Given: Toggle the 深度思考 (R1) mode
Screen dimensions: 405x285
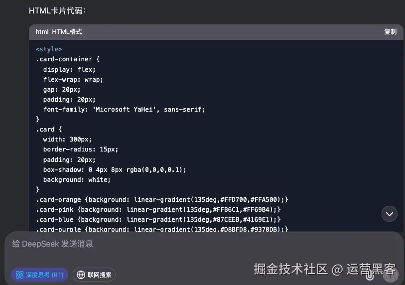Looking at the screenshot, I should tap(39, 275).
